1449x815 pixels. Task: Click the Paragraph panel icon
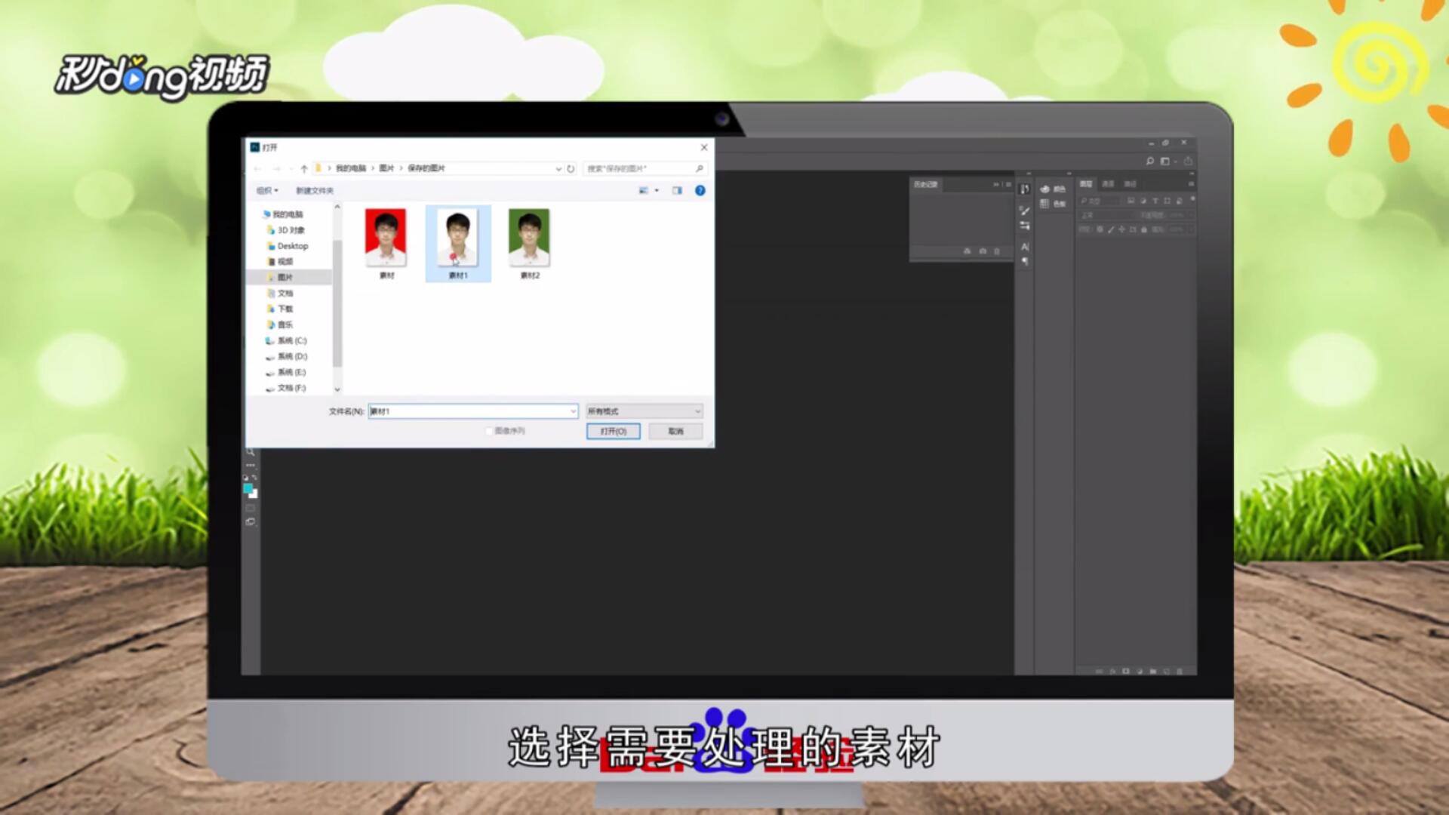click(x=1024, y=261)
